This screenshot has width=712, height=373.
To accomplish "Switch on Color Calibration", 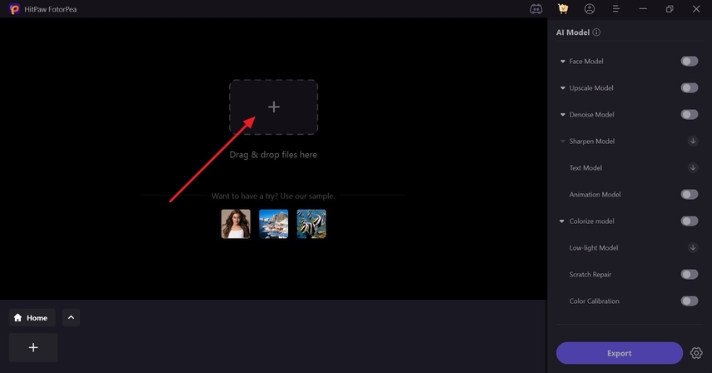I will point(690,301).
